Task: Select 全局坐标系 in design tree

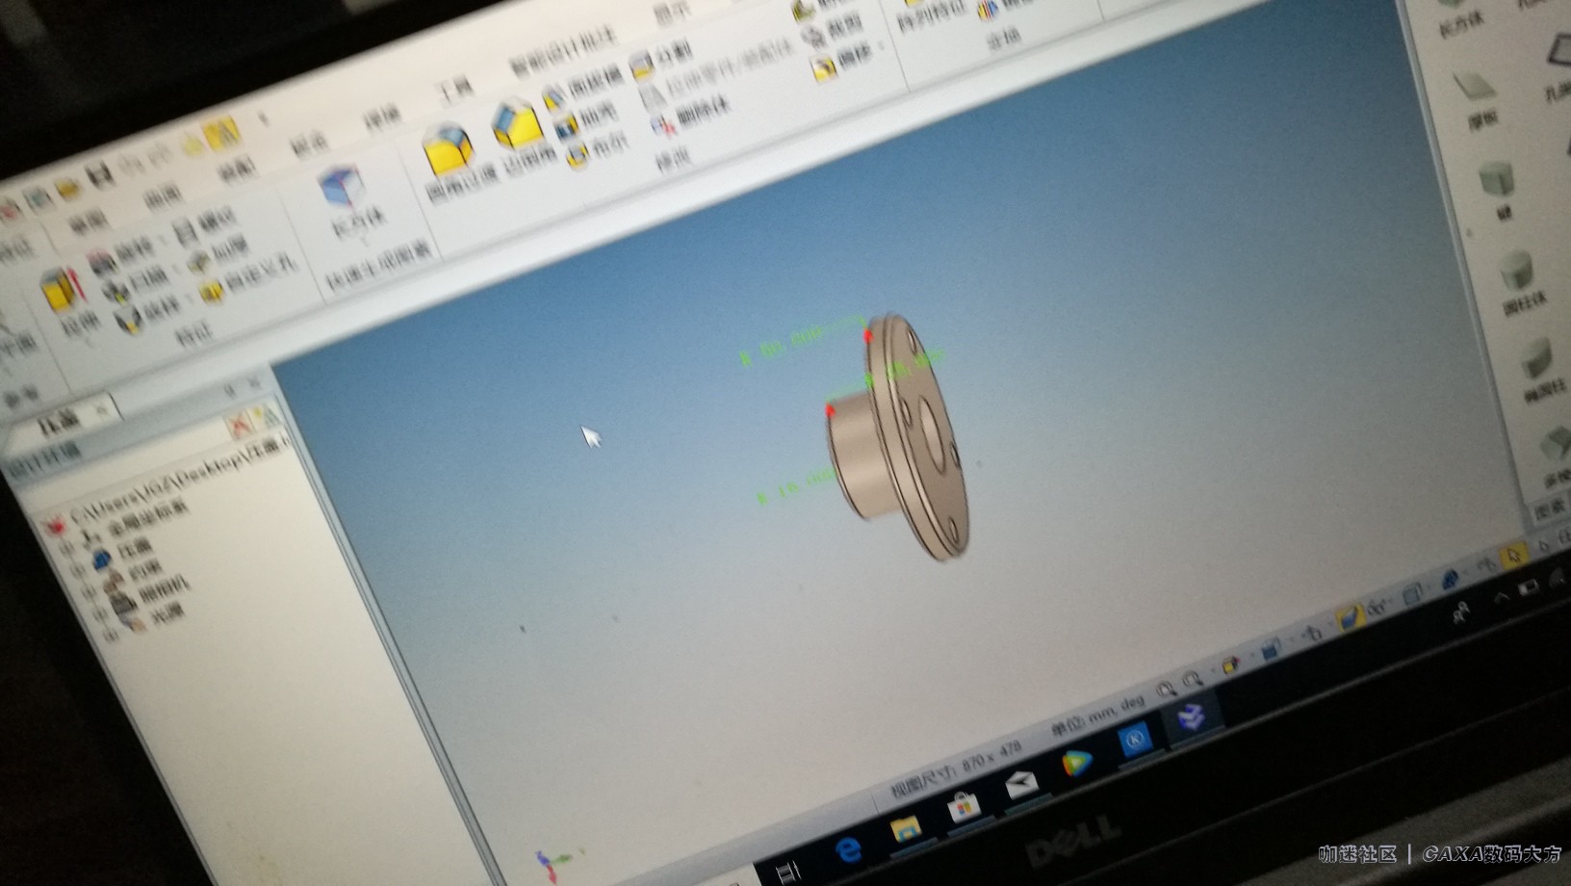Action: pos(146,519)
